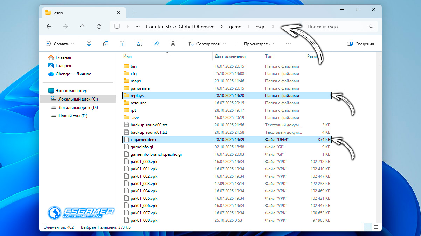Screen dimensions: 421x236
Task: Select the file gameinfo.gi
Action: point(227,147)
